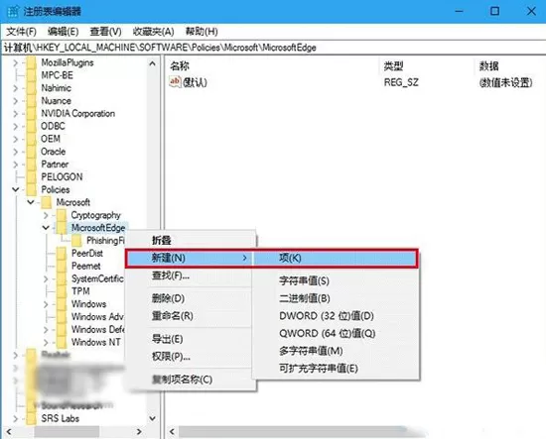Select 字符串值(S) in the submenu

[x=335, y=280]
